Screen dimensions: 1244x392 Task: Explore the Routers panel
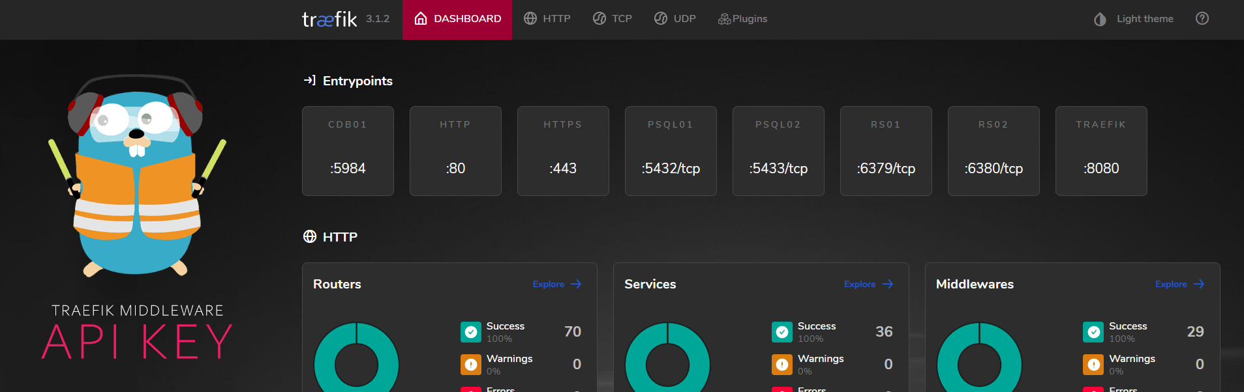pyautogui.click(x=557, y=284)
